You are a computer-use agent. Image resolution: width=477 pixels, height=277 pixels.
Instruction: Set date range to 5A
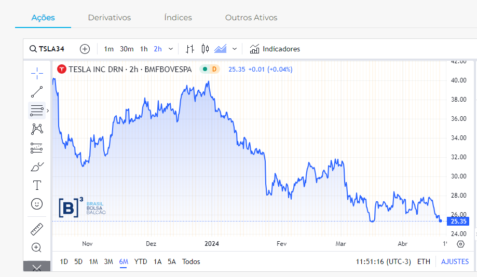pos(172,262)
